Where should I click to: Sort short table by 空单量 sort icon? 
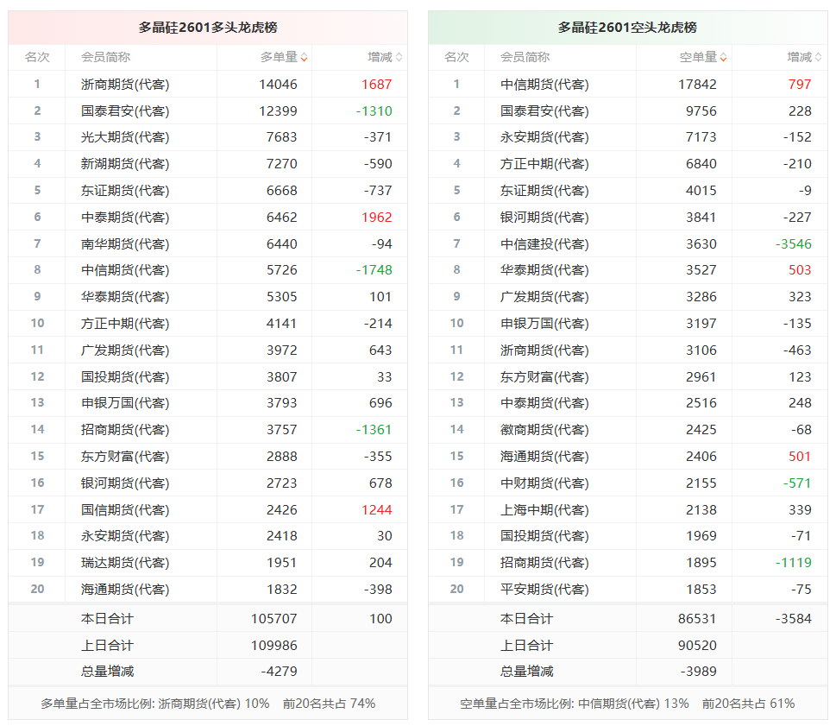coord(724,58)
